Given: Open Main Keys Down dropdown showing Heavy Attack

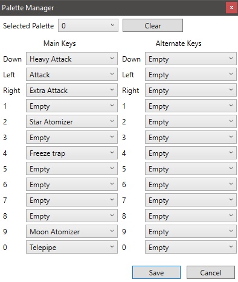Looking at the screenshot, I should tap(72, 59).
